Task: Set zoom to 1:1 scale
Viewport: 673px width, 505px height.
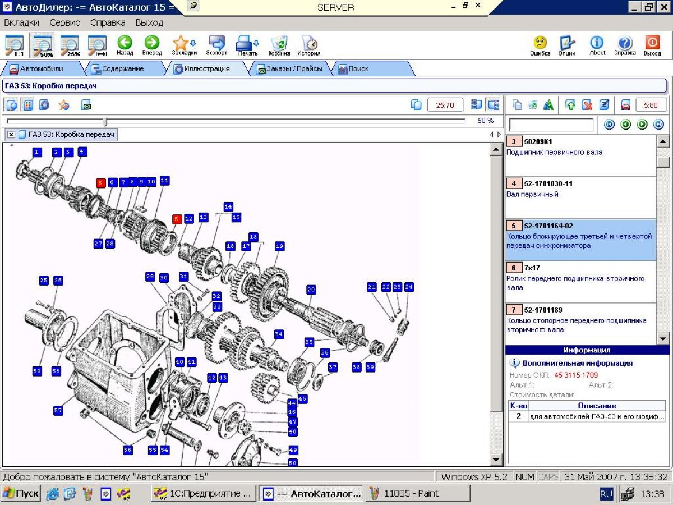Action: [15, 45]
